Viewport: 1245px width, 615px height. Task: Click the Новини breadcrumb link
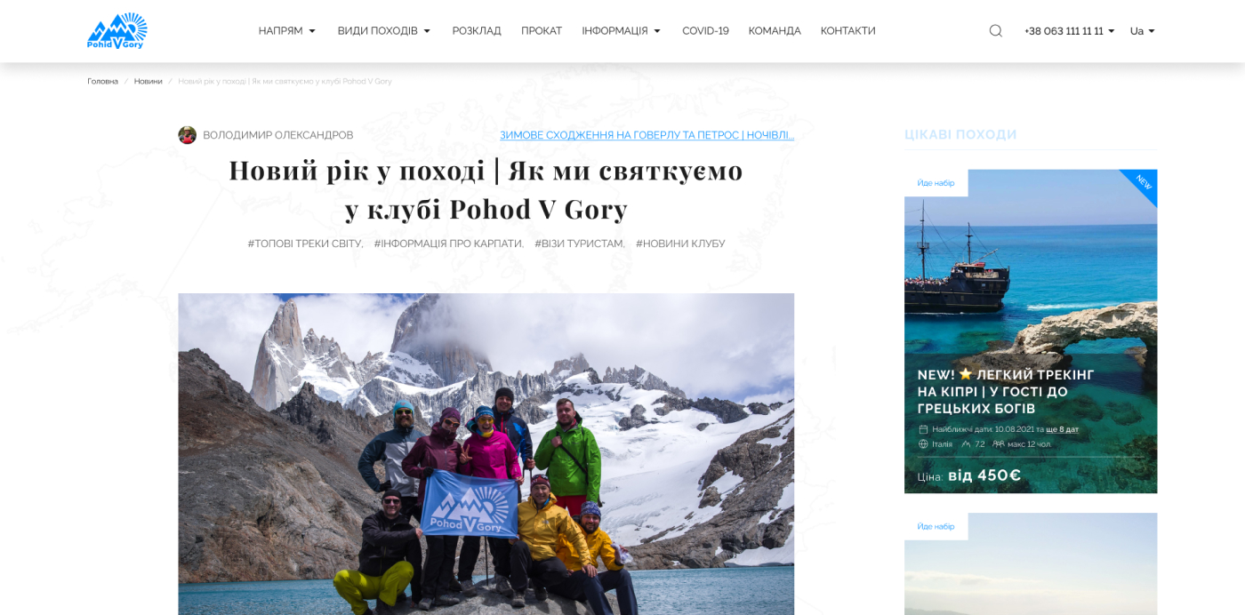pyautogui.click(x=149, y=81)
